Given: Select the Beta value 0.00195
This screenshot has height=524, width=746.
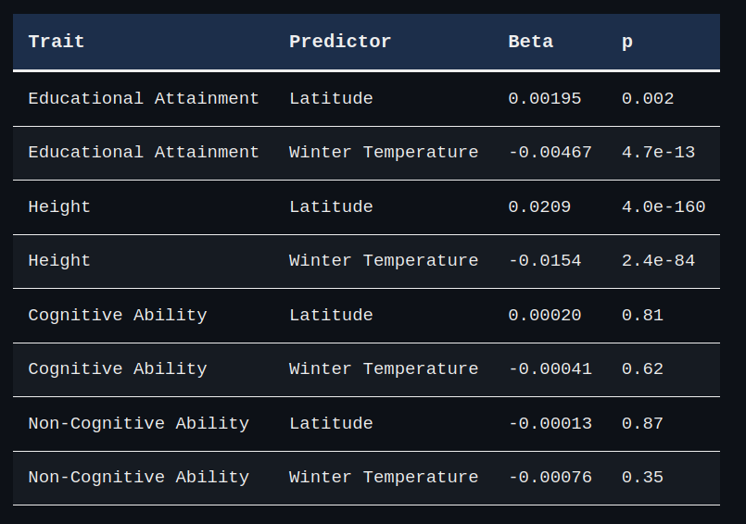Looking at the screenshot, I should (545, 98).
